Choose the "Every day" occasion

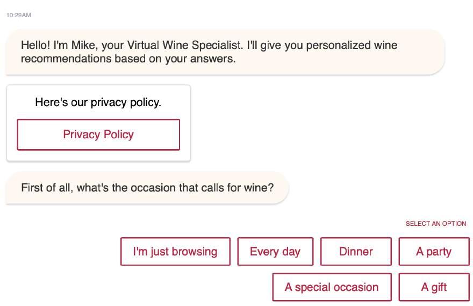coord(275,252)
